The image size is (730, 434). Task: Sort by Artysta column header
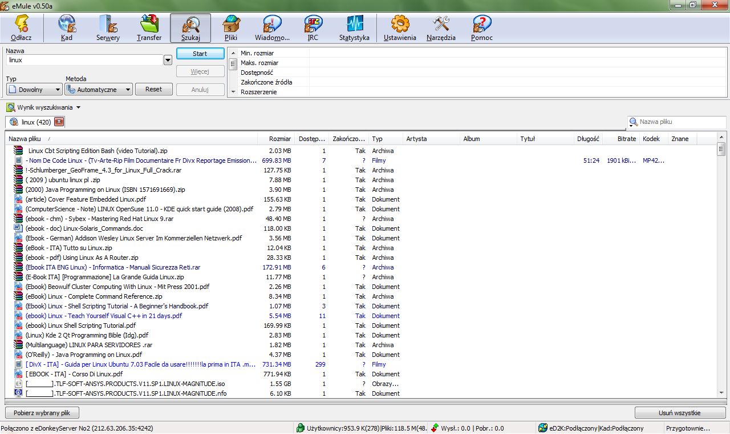pos(432,139)
